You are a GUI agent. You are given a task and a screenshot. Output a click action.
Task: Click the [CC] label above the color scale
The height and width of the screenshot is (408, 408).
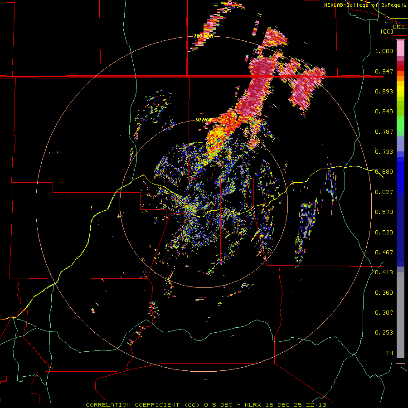point(387,31)
